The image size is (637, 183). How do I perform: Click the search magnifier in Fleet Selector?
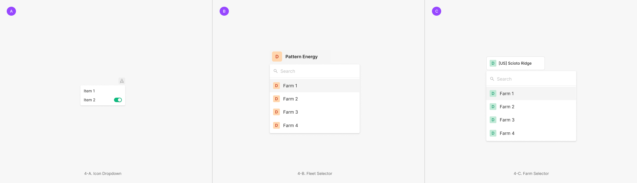tap(276, 71)
